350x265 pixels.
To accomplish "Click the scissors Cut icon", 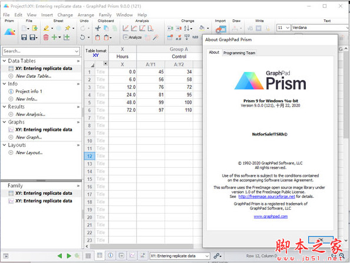I will 98,28.
